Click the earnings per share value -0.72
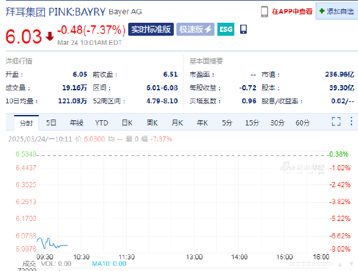Viewport: 358px width, 271px height. 248,88
